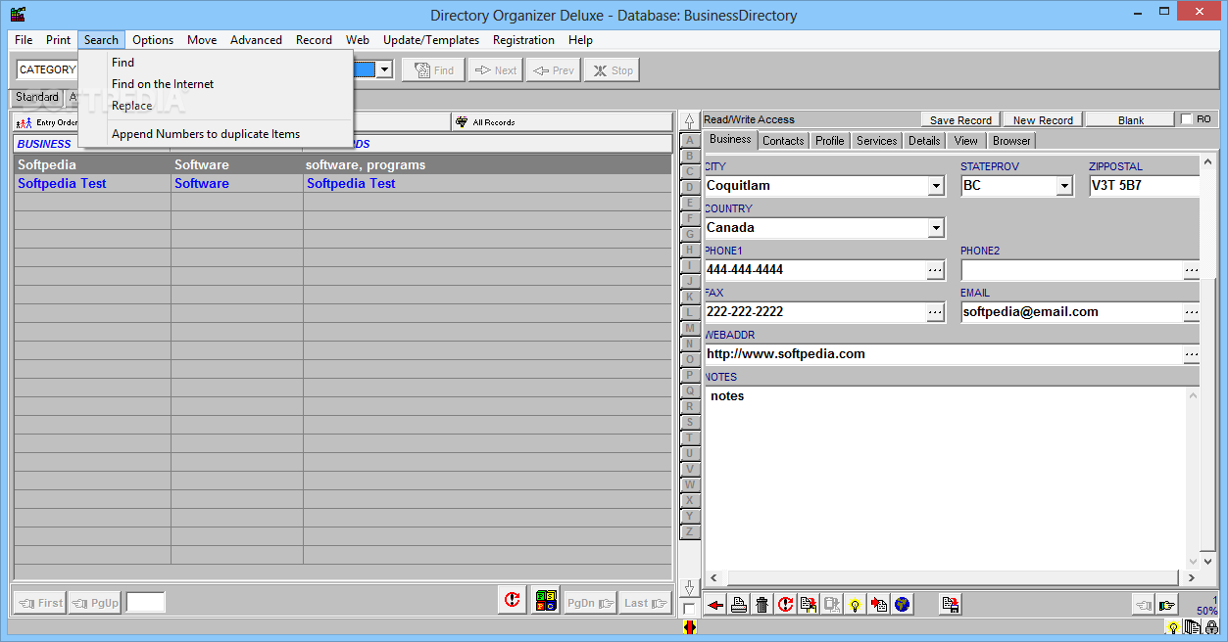Print the current record using printer icon

[x=739, y=604]
